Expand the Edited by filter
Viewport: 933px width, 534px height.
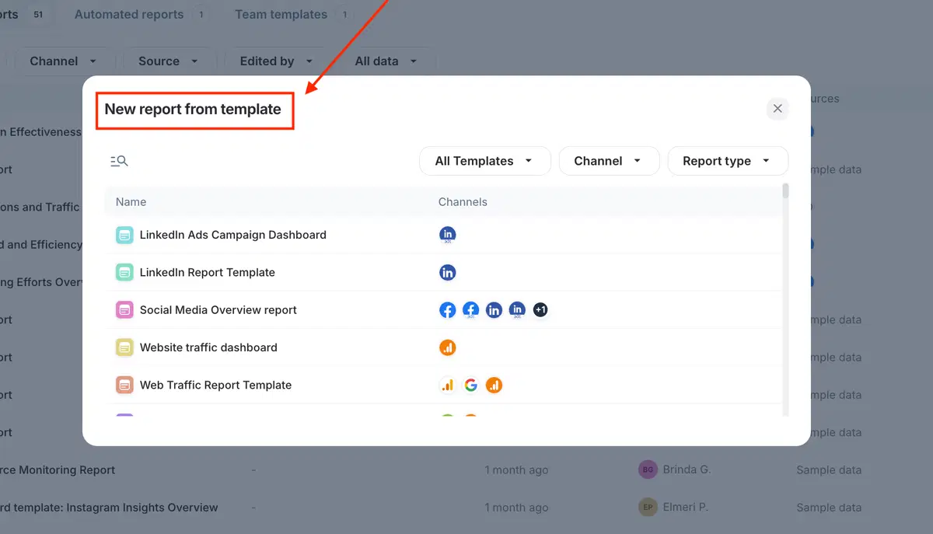click(276, 61)
